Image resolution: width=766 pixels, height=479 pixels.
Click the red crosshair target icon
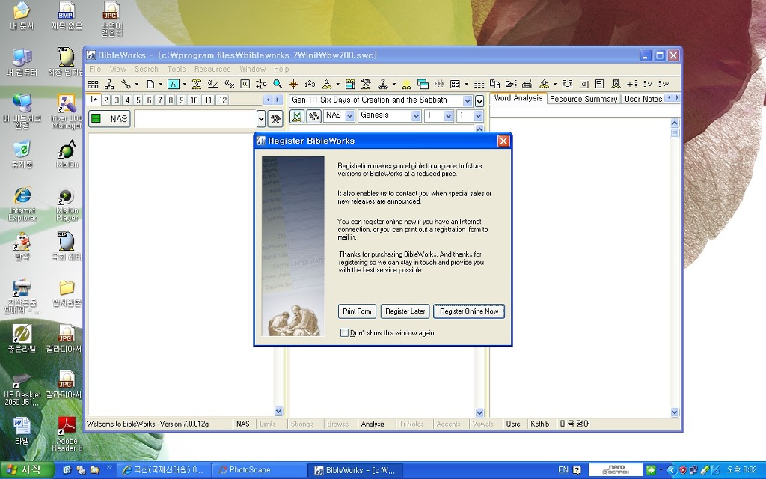pos(294,84)
